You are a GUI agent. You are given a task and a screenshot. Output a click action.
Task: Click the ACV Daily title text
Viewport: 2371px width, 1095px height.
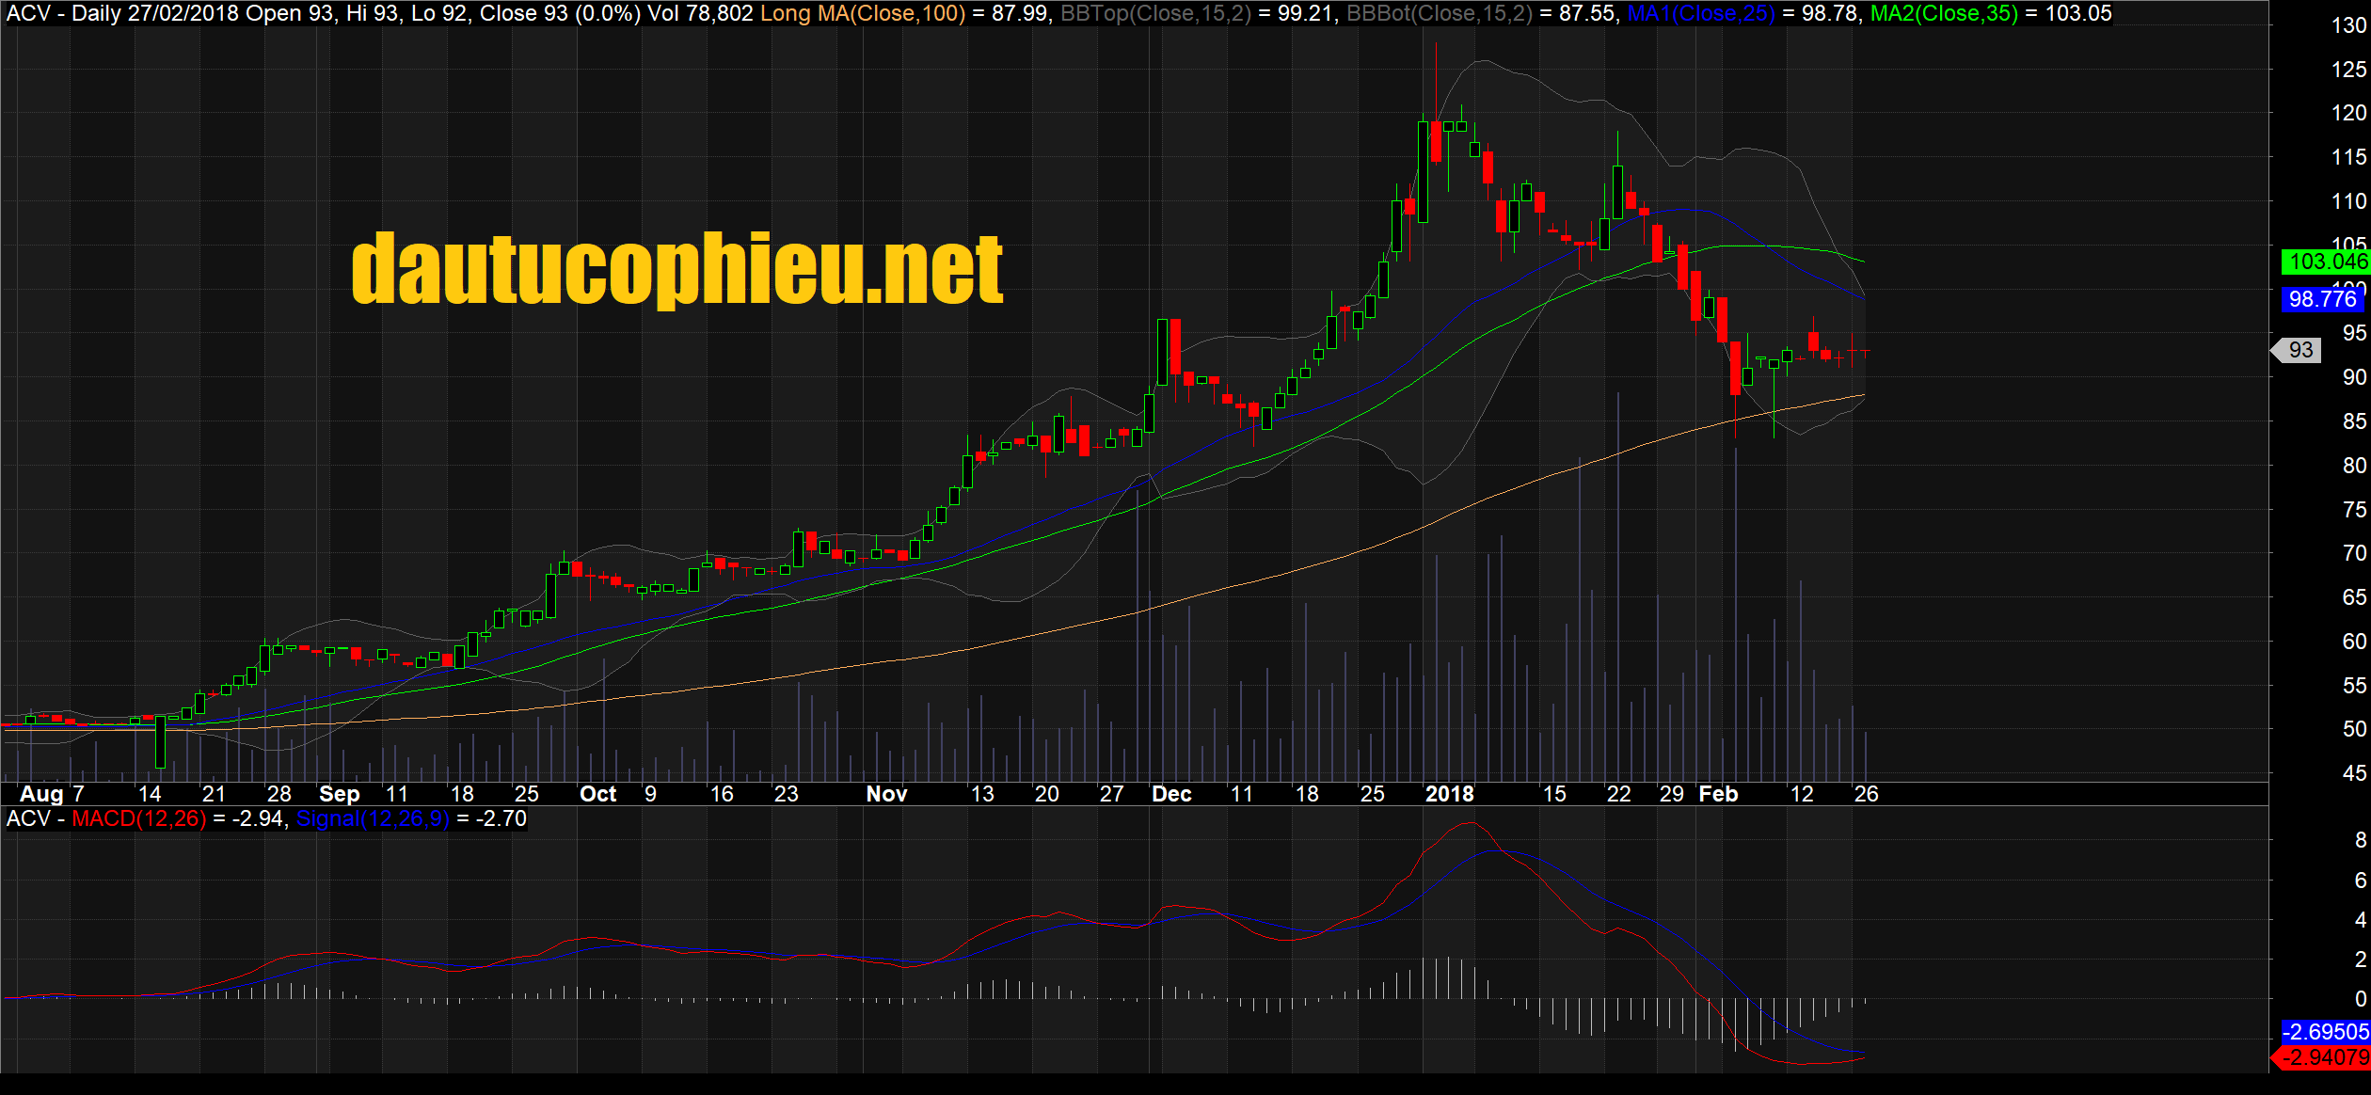pos(62,13)
